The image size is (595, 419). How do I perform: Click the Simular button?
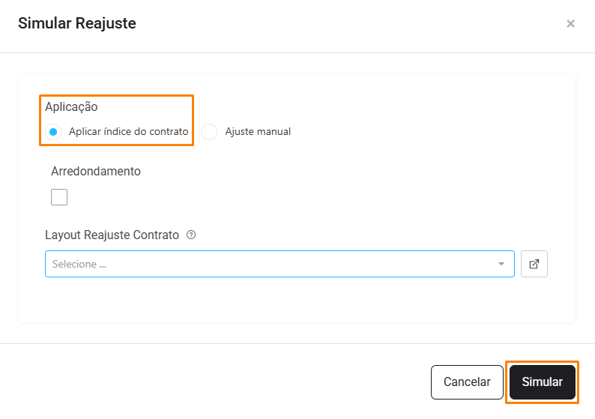point(543,382)
